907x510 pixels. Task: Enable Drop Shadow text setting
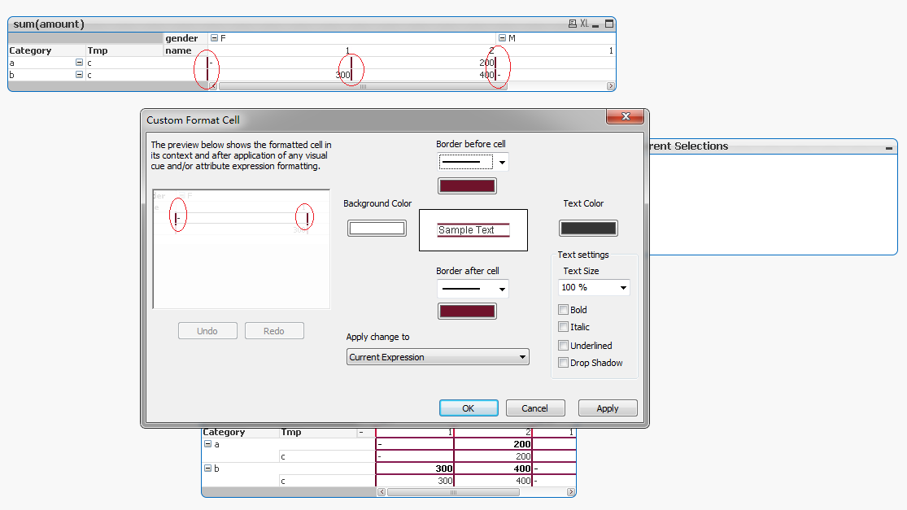coord(563,363)
